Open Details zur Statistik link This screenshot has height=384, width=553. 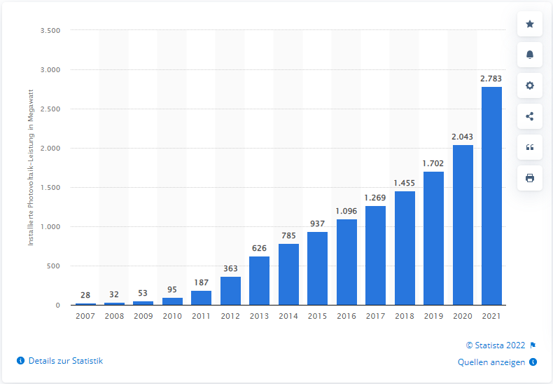point(66,361)
